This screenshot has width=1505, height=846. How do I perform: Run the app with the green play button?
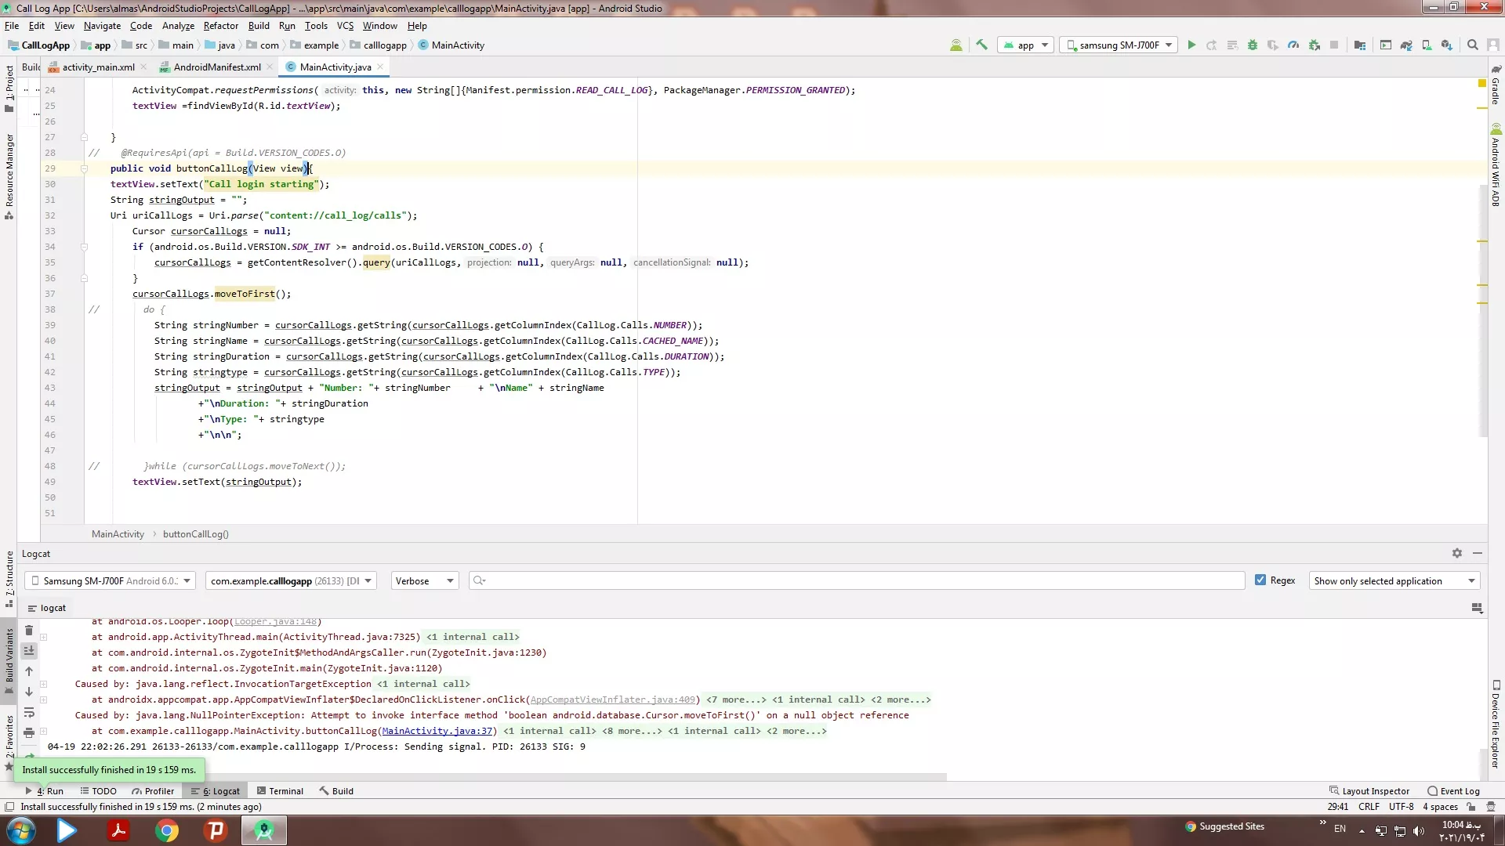click(x=1191, y=45)
